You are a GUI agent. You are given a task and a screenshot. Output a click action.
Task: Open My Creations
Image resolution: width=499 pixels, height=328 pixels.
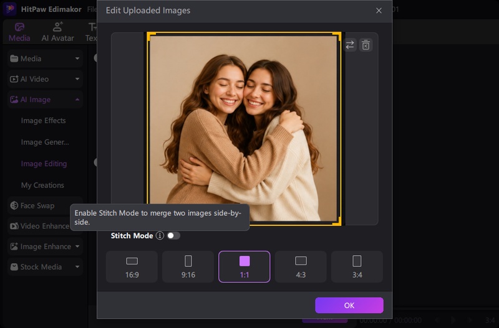42,185
